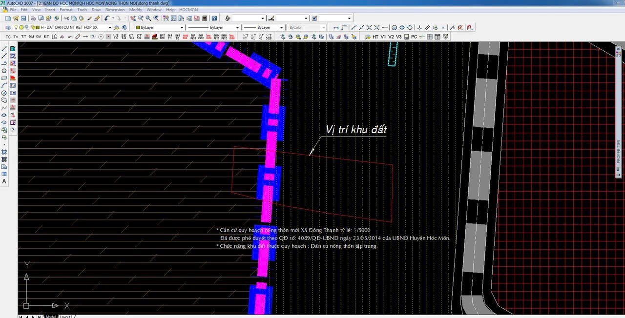Click the HT toolbar button
The width and height of the screenshot is (625, 318).
[375, 37]
